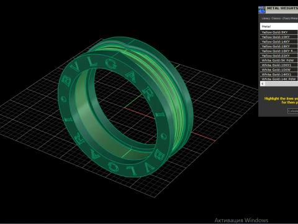Select Yellow Gold:22KY metal row

click(279, 55)
